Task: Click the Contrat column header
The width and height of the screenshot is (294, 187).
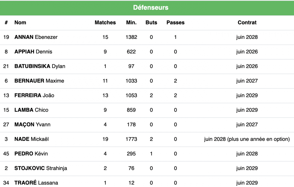Action: tap(247, 23)
